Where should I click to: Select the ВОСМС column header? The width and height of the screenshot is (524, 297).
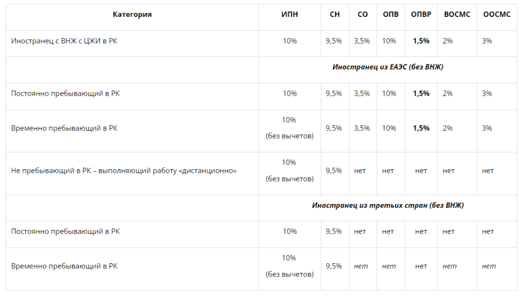tap(457, 14)
